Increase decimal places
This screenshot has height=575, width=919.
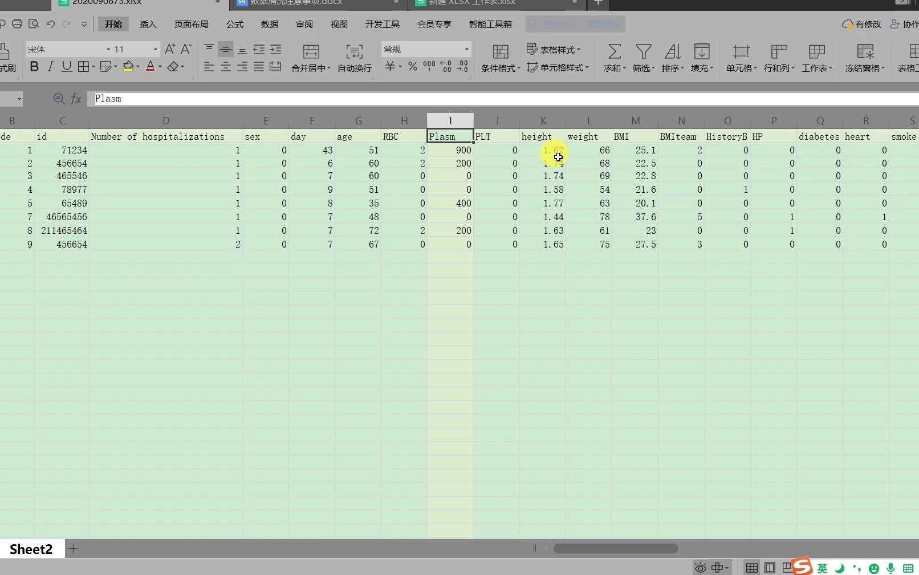[x=446, y=67]
